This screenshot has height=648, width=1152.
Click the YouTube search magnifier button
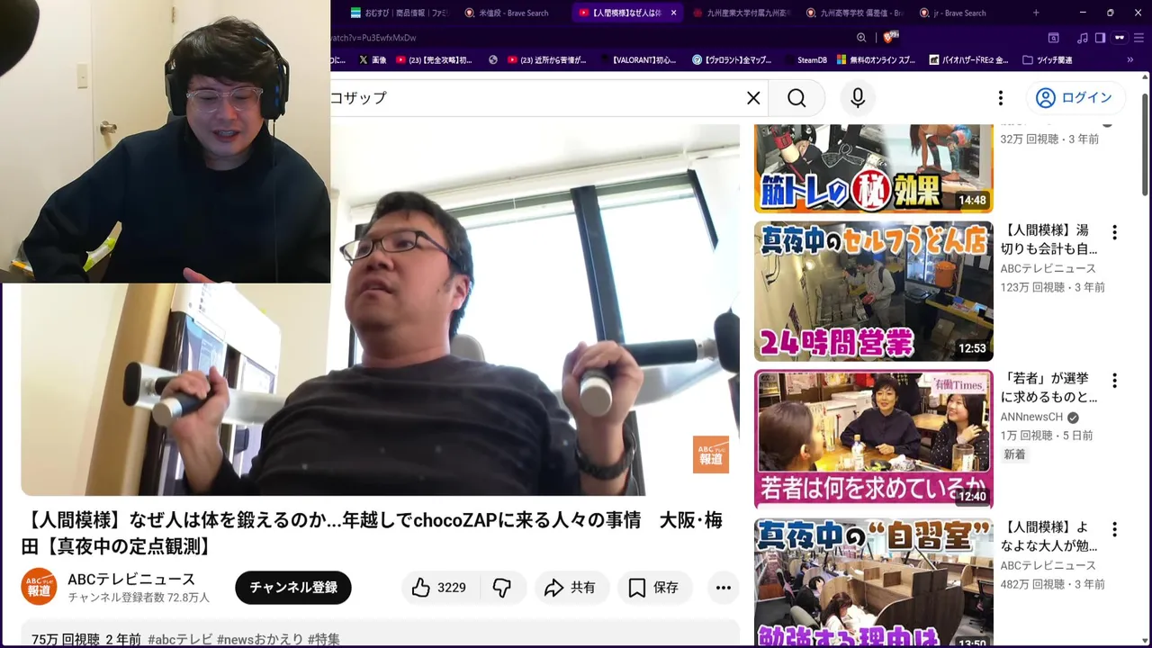click(x=796, y=98)
